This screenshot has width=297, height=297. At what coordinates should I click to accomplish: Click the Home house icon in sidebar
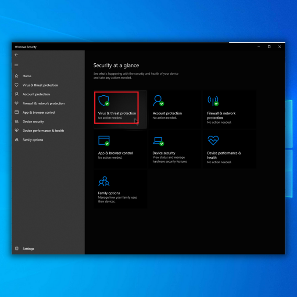[17, 76]
